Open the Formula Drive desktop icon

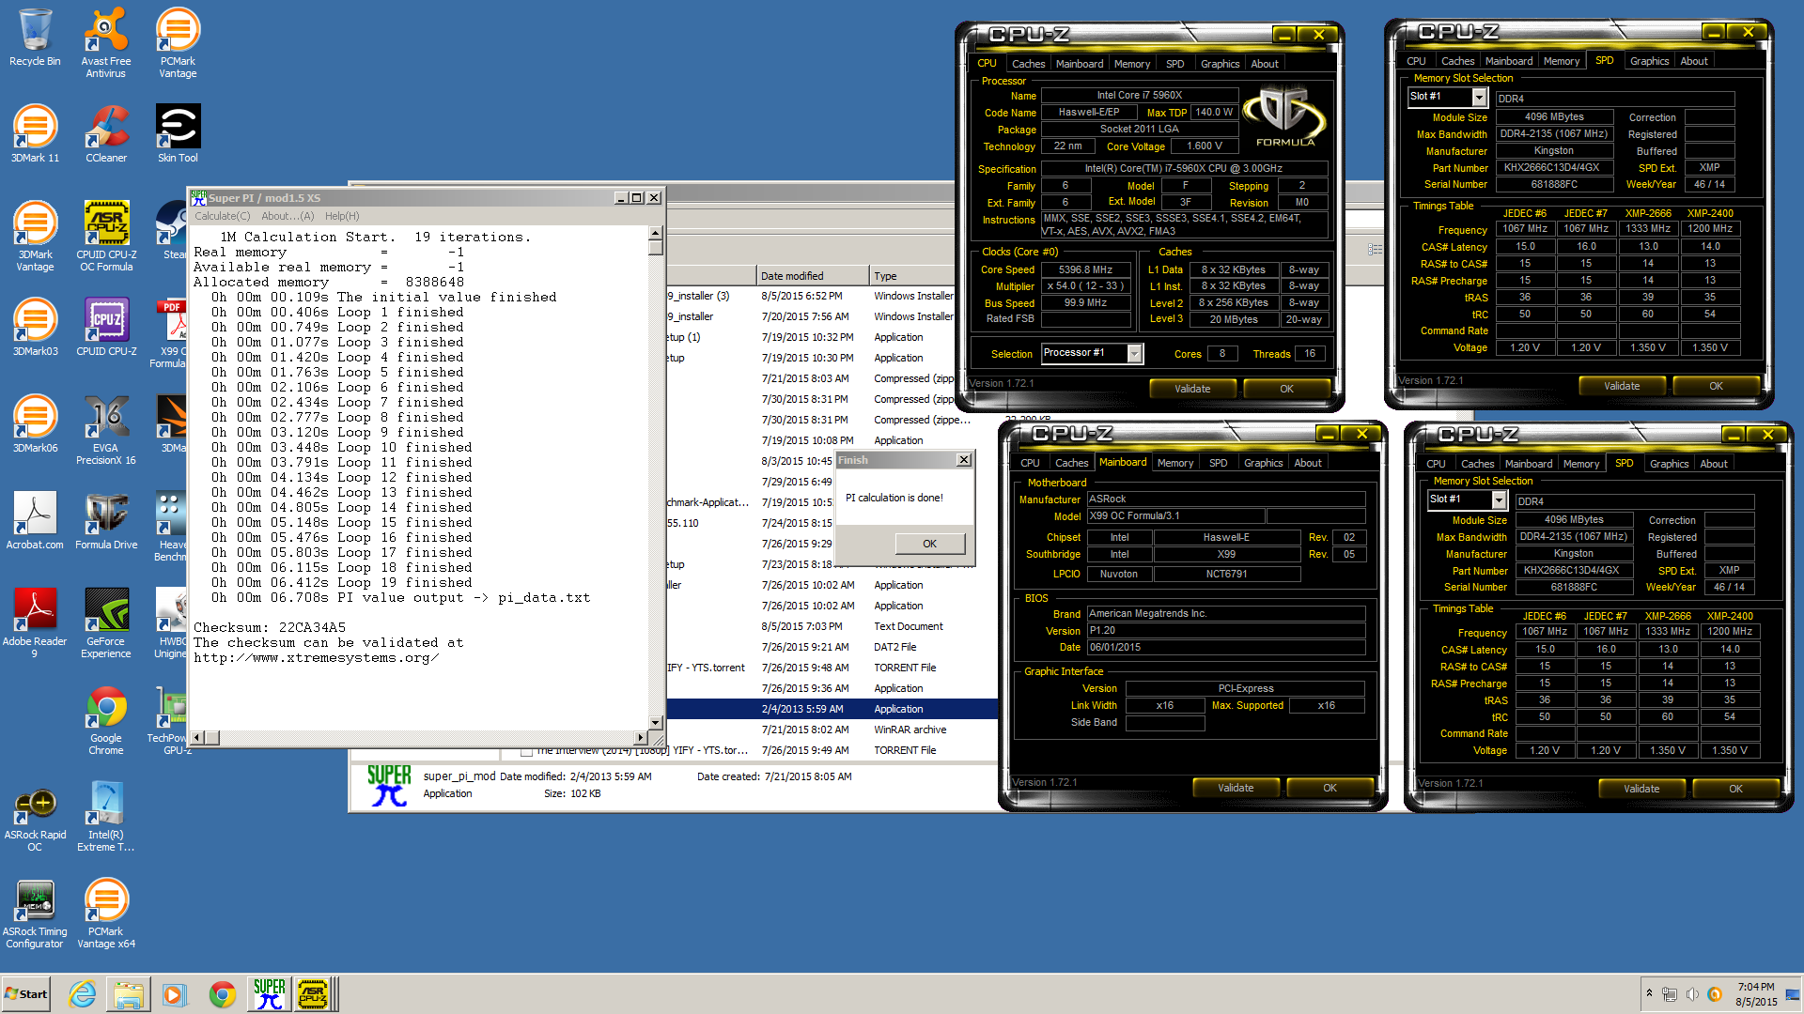(x=106, y=521)
